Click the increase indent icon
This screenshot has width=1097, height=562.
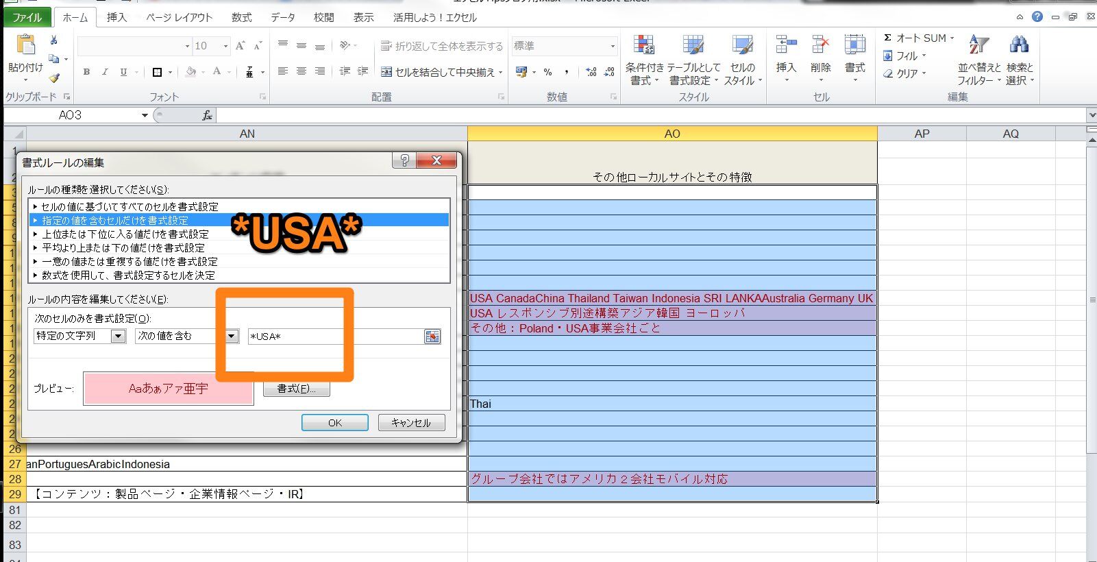[x=363, y=71]
